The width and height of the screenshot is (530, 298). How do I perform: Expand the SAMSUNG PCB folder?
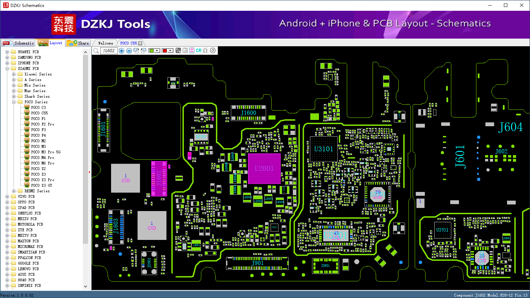tap(7, 57)
